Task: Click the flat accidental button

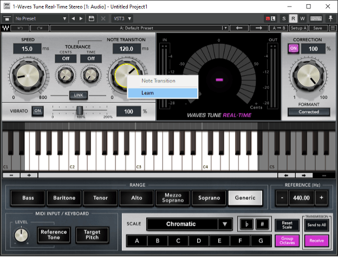Action: pyautogui.click(x=247, y=225)
